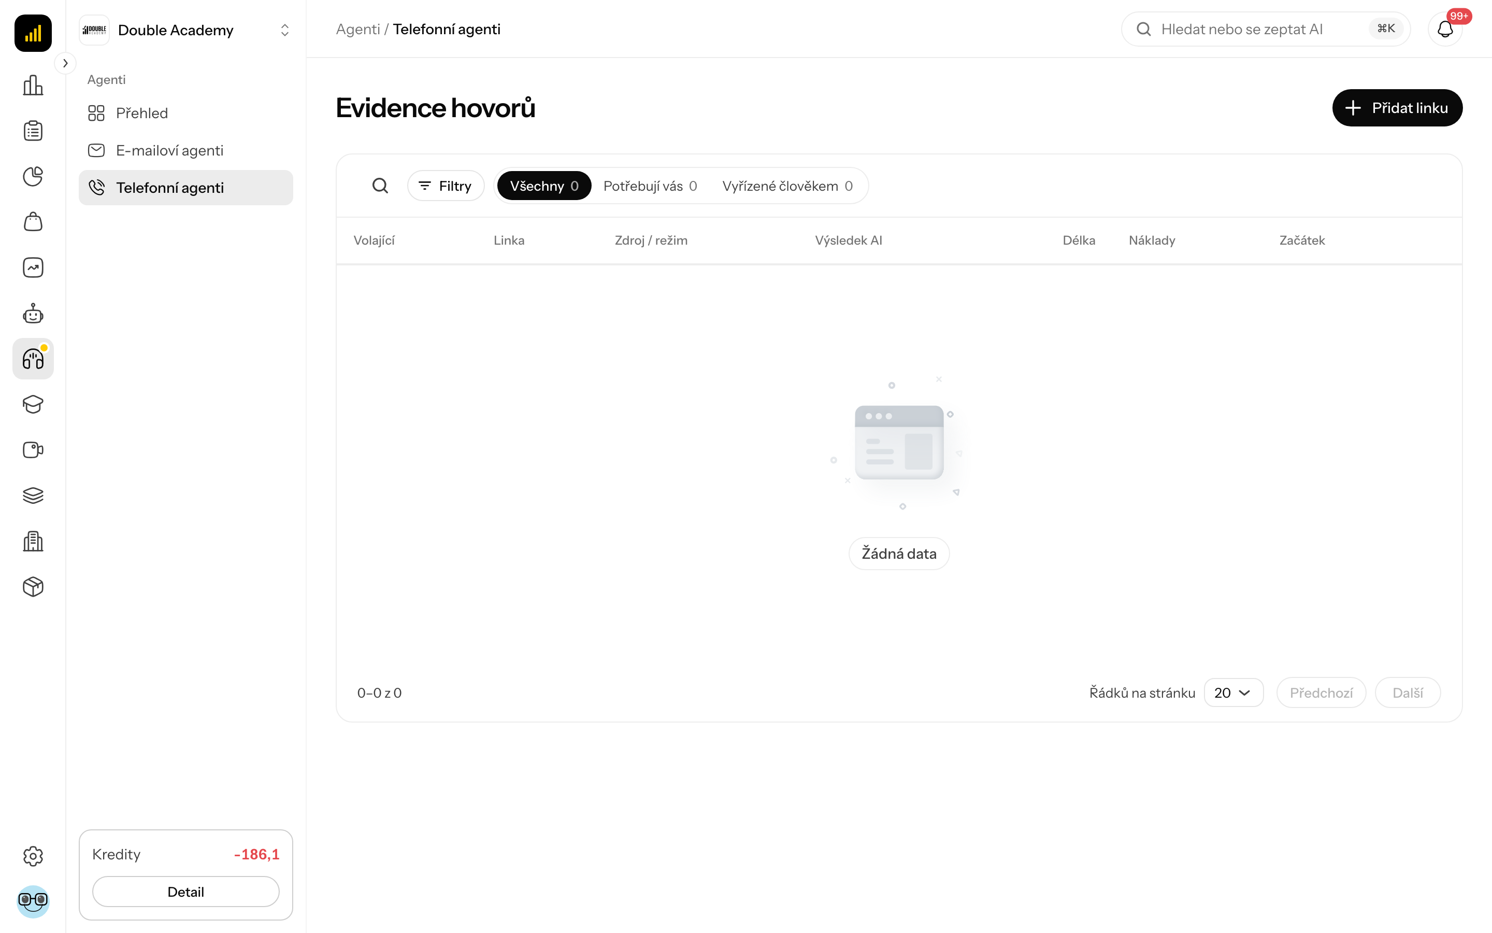The image size is (1492, 933).
Task: Open the clipboard list sidebar icon
Action: 33,131
